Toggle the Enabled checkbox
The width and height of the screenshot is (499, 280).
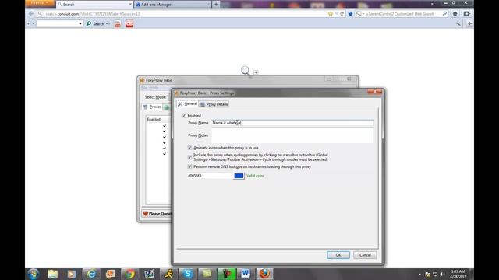point(184,116)
